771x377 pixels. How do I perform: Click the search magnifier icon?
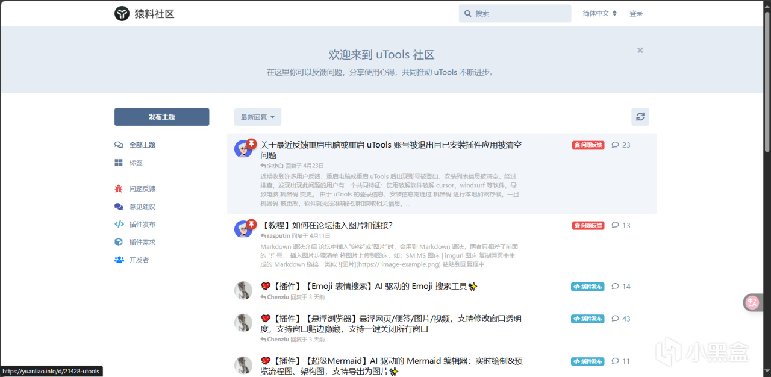pyautogui.click(x=468, y=13)
